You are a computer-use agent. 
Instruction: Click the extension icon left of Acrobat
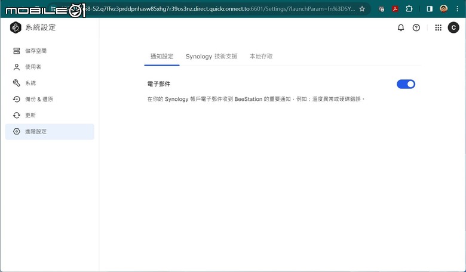tap(381, 9)
